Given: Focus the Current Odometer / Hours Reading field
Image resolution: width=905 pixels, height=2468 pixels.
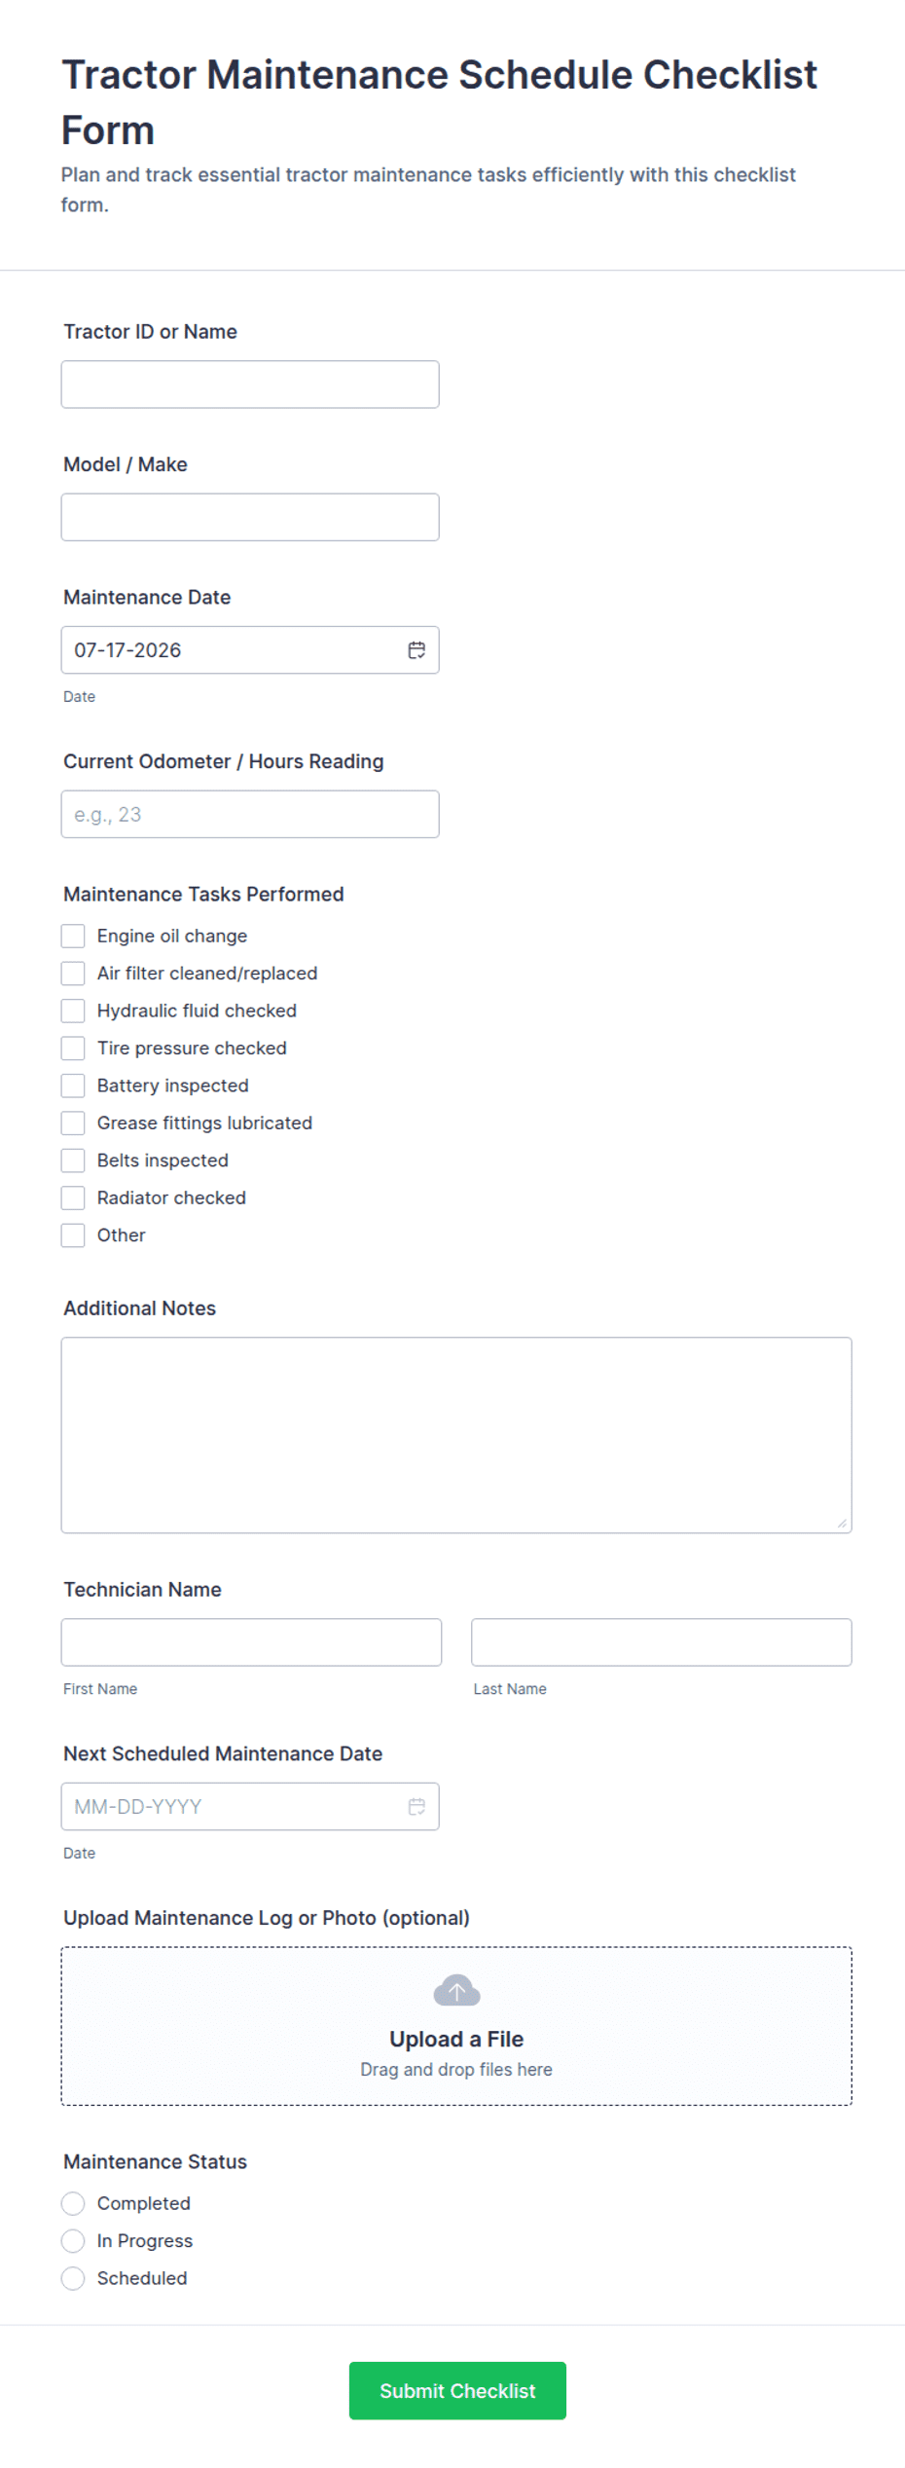Looking at the screenshot, I should coord(250,814).
